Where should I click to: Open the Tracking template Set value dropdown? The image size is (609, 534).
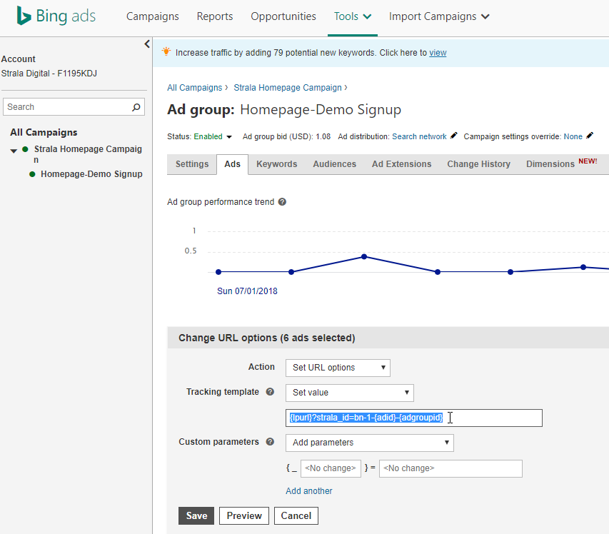(x=350, y=393)
